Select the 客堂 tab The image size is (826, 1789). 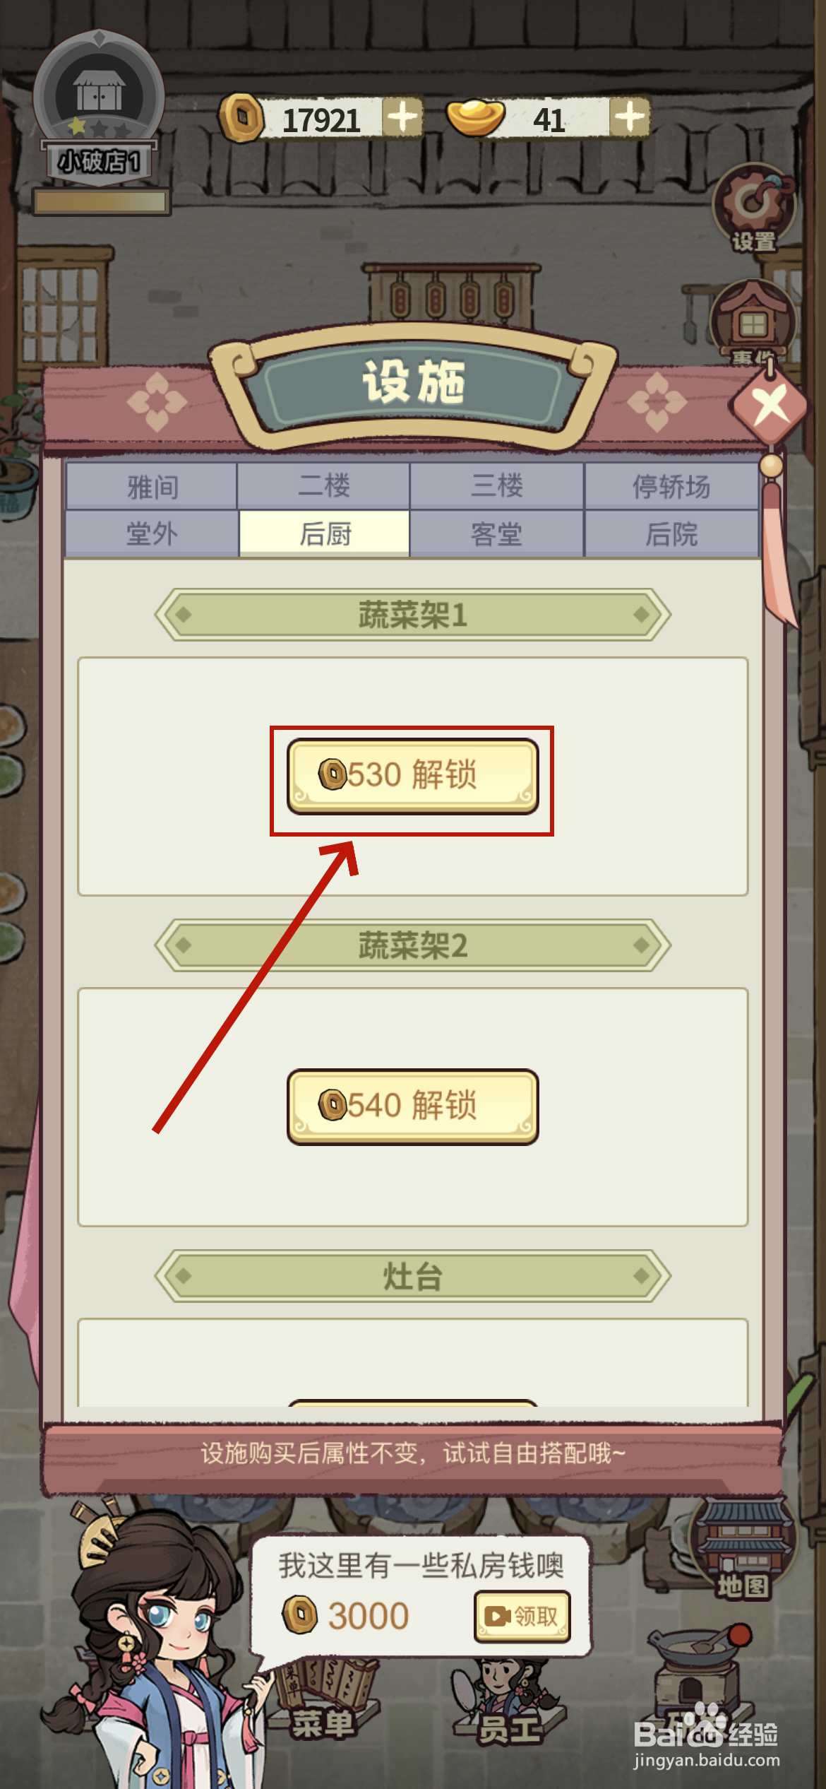tap(497, 533)
